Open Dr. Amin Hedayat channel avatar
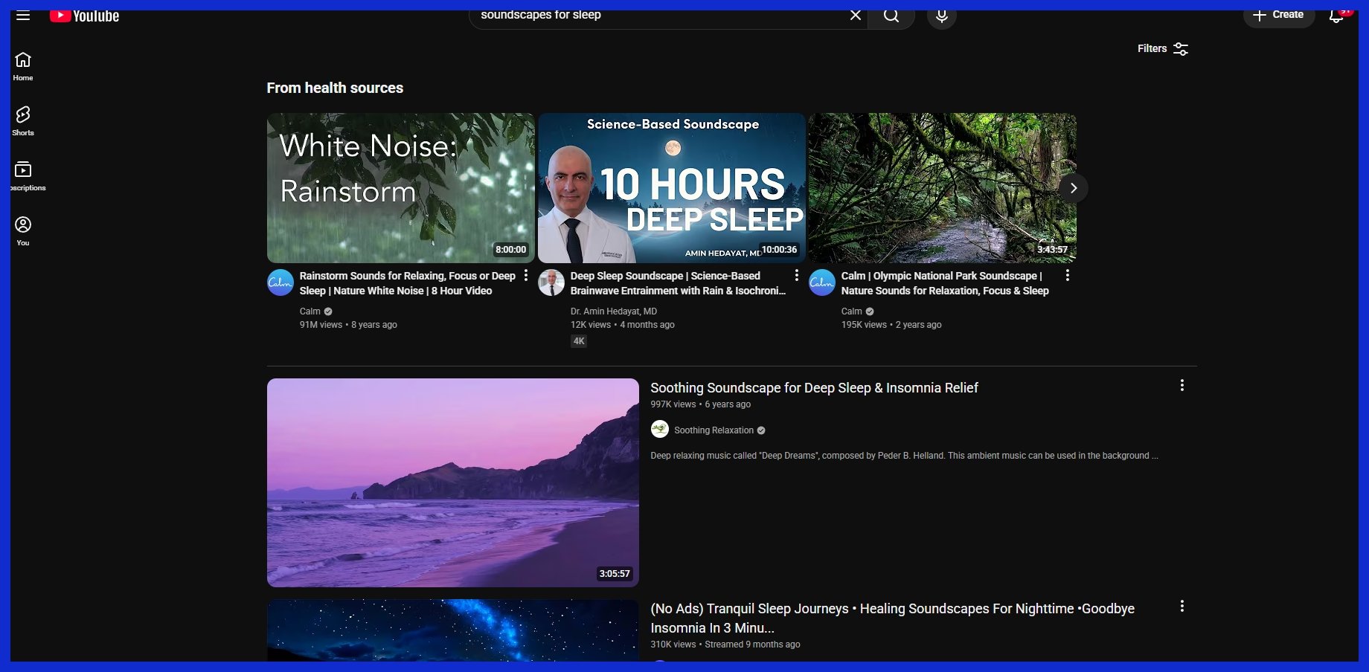This screenshot has height=672, width=1369. coord(551,283)
